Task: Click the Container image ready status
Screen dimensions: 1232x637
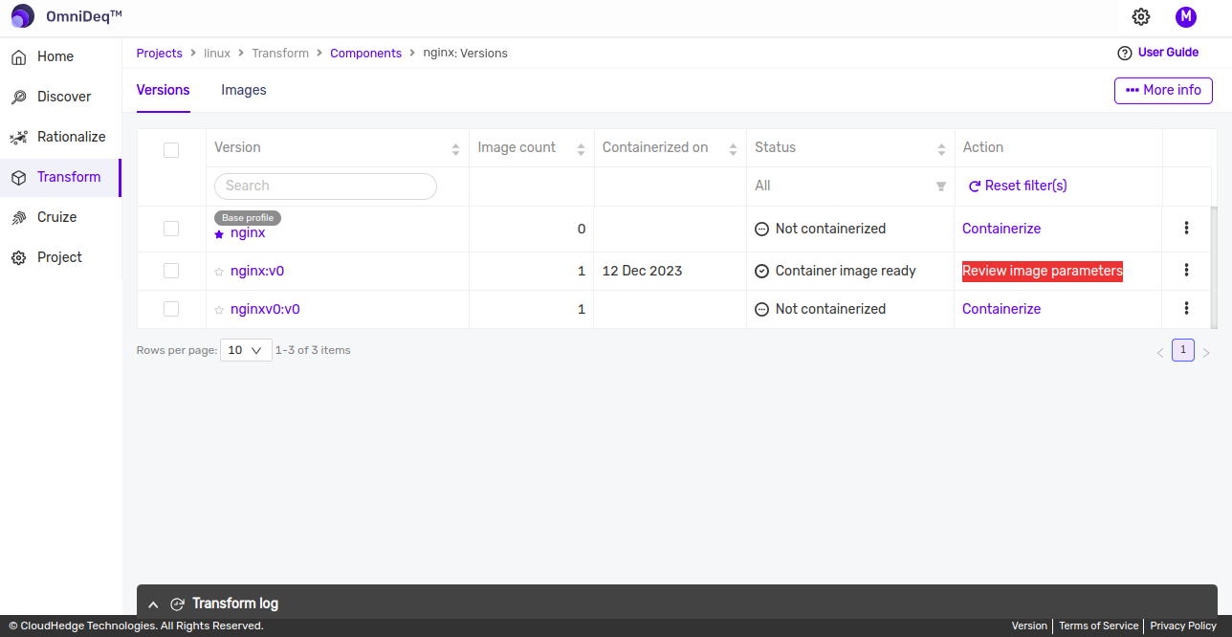Action: pyautogui.click(x=835, y=271)
